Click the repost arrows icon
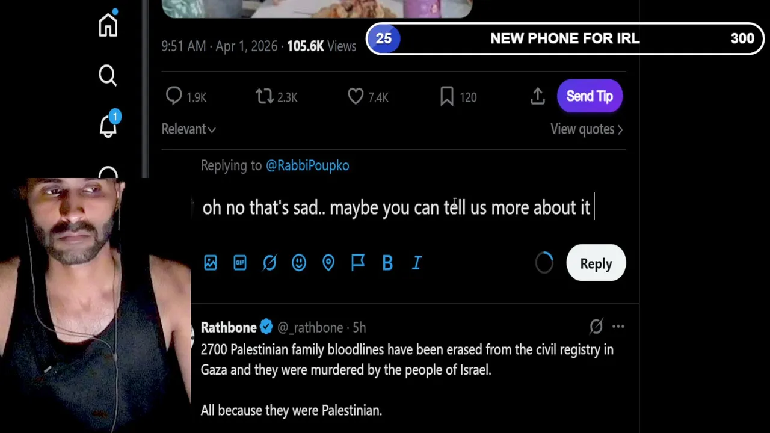The image size is (770, 433). (265, 96)
